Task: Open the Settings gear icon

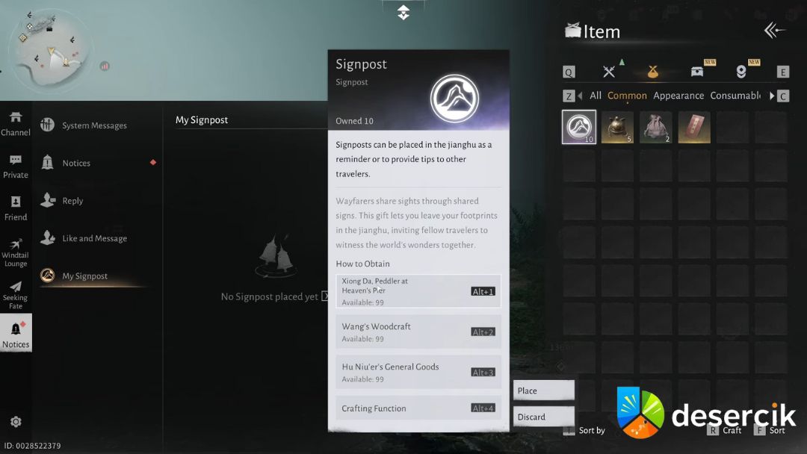Action: pyautogui.click(x=16, y=422)
